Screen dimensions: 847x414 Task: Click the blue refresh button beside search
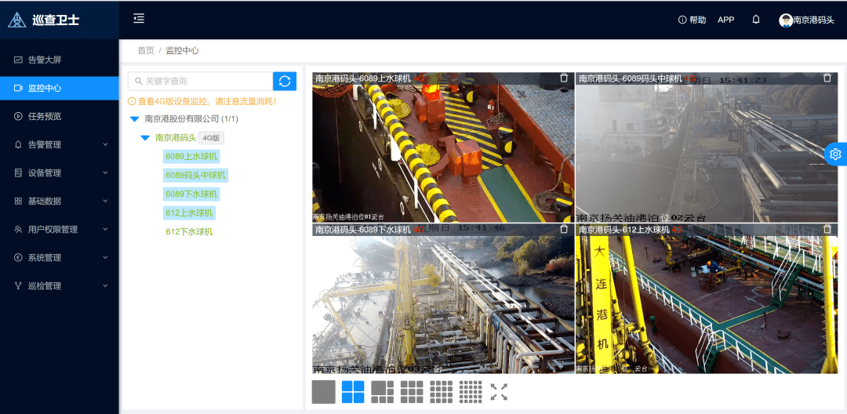coord(285,81)
